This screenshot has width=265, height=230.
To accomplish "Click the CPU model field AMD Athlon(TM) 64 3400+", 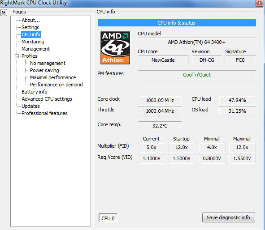I will (x=197, y=42).
